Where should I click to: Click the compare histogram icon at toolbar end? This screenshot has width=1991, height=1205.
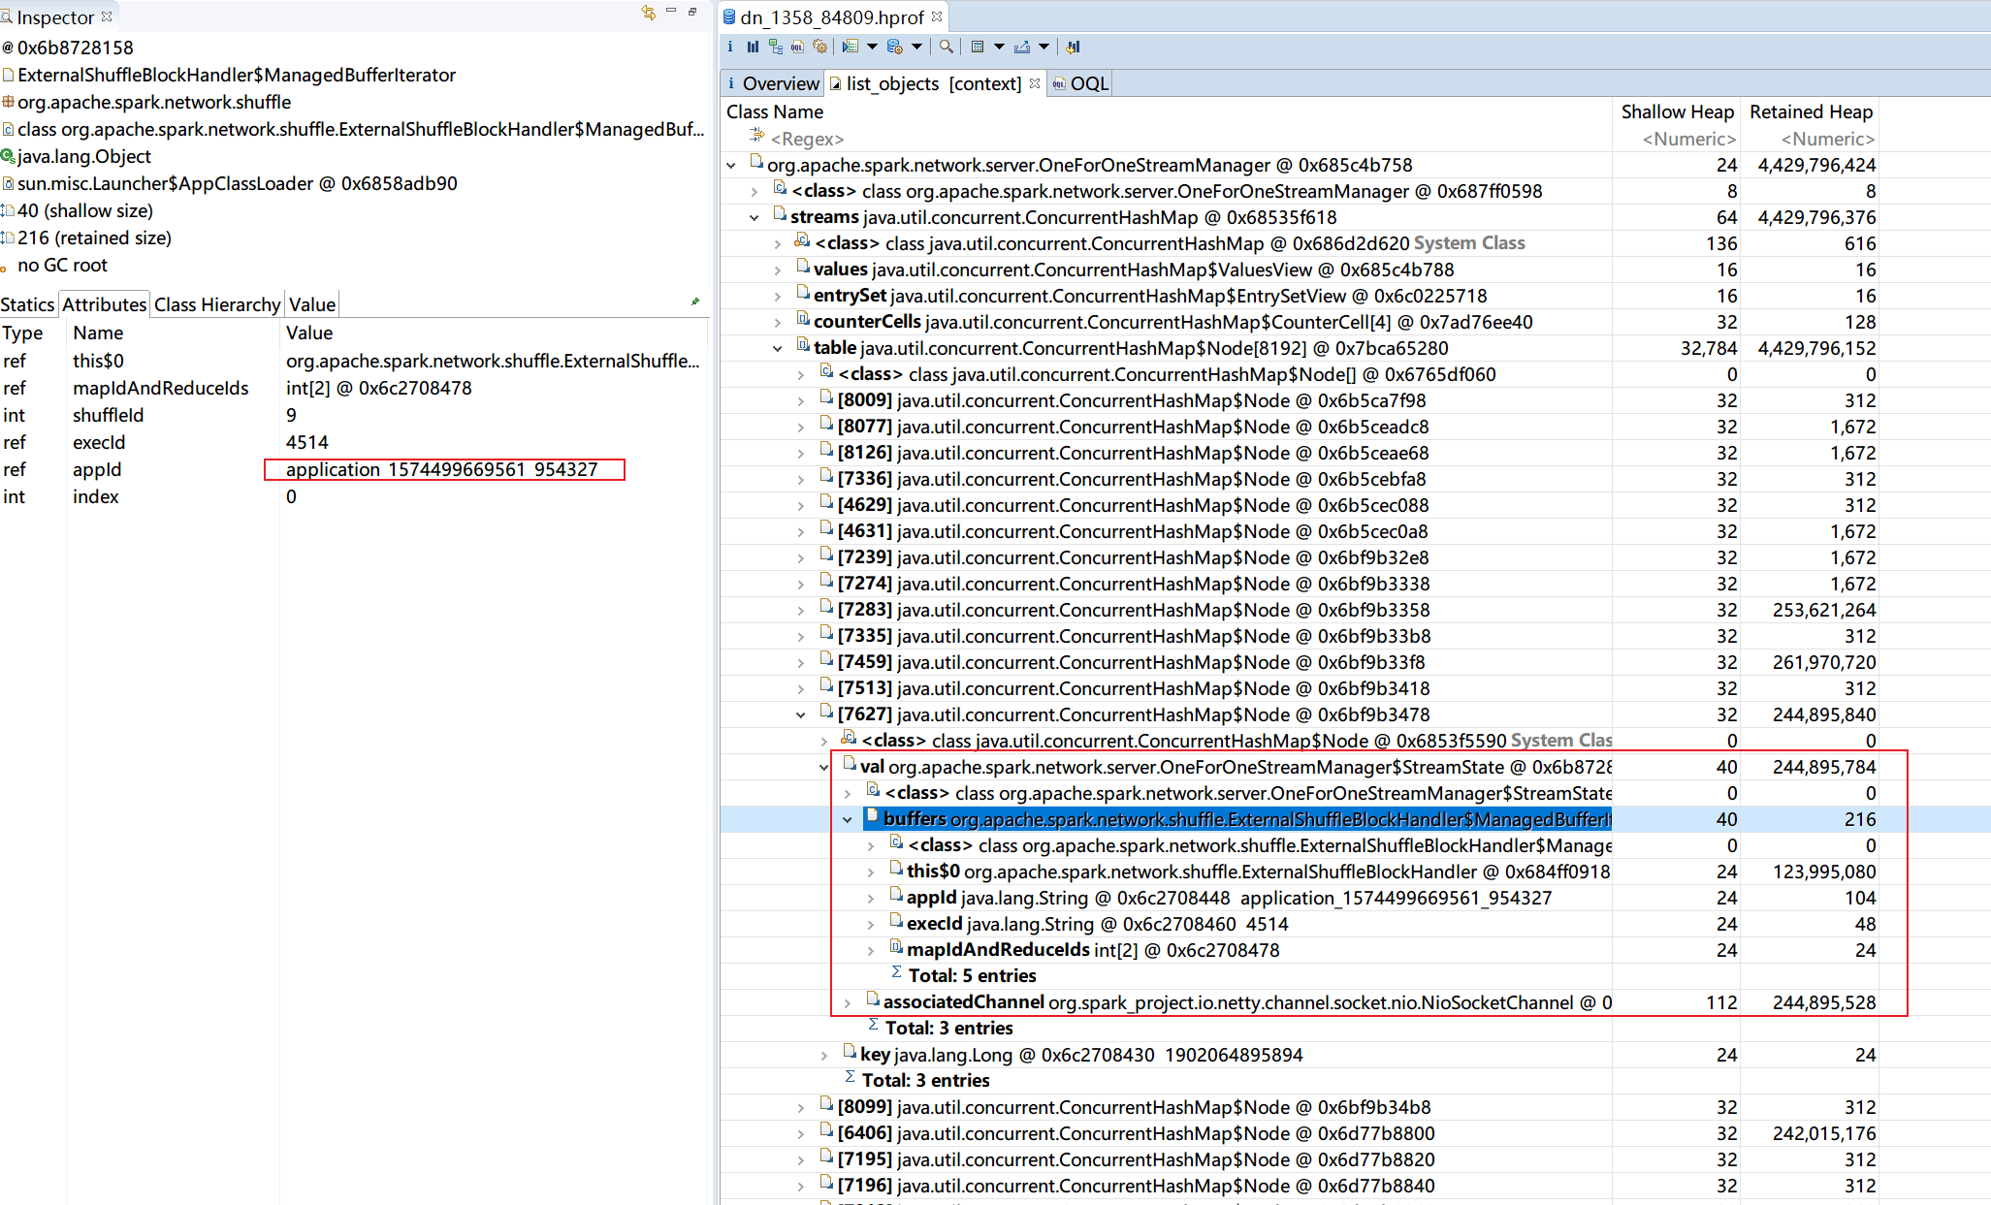(1073, 47)
